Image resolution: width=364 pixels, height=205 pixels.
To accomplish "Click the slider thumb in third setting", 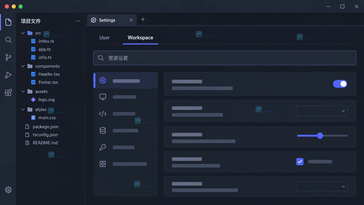I will tap(320, 136).
